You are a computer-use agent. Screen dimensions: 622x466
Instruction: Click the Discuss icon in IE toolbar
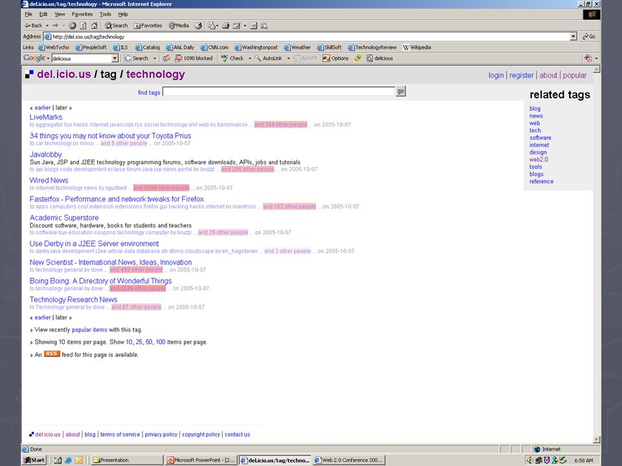pyautogui.click(x=253, y=25)
